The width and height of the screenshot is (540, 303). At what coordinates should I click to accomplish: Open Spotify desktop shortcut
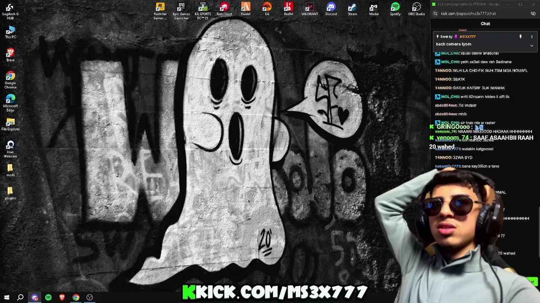[x=395, y=9]
